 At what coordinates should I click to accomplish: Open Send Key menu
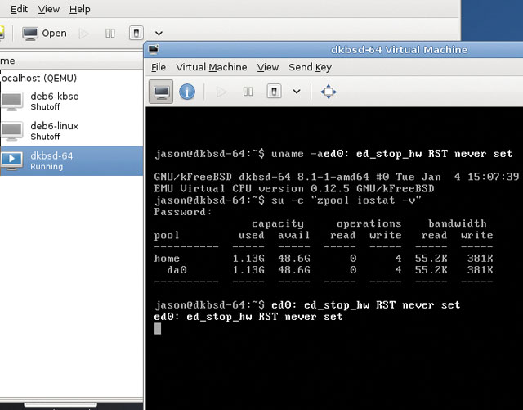311,67
